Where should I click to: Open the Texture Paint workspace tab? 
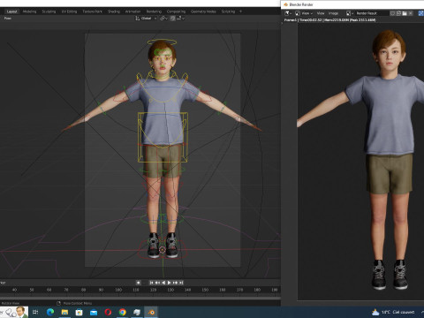point(93,11)
